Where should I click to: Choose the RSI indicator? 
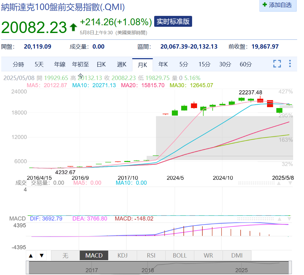(151, 256)
